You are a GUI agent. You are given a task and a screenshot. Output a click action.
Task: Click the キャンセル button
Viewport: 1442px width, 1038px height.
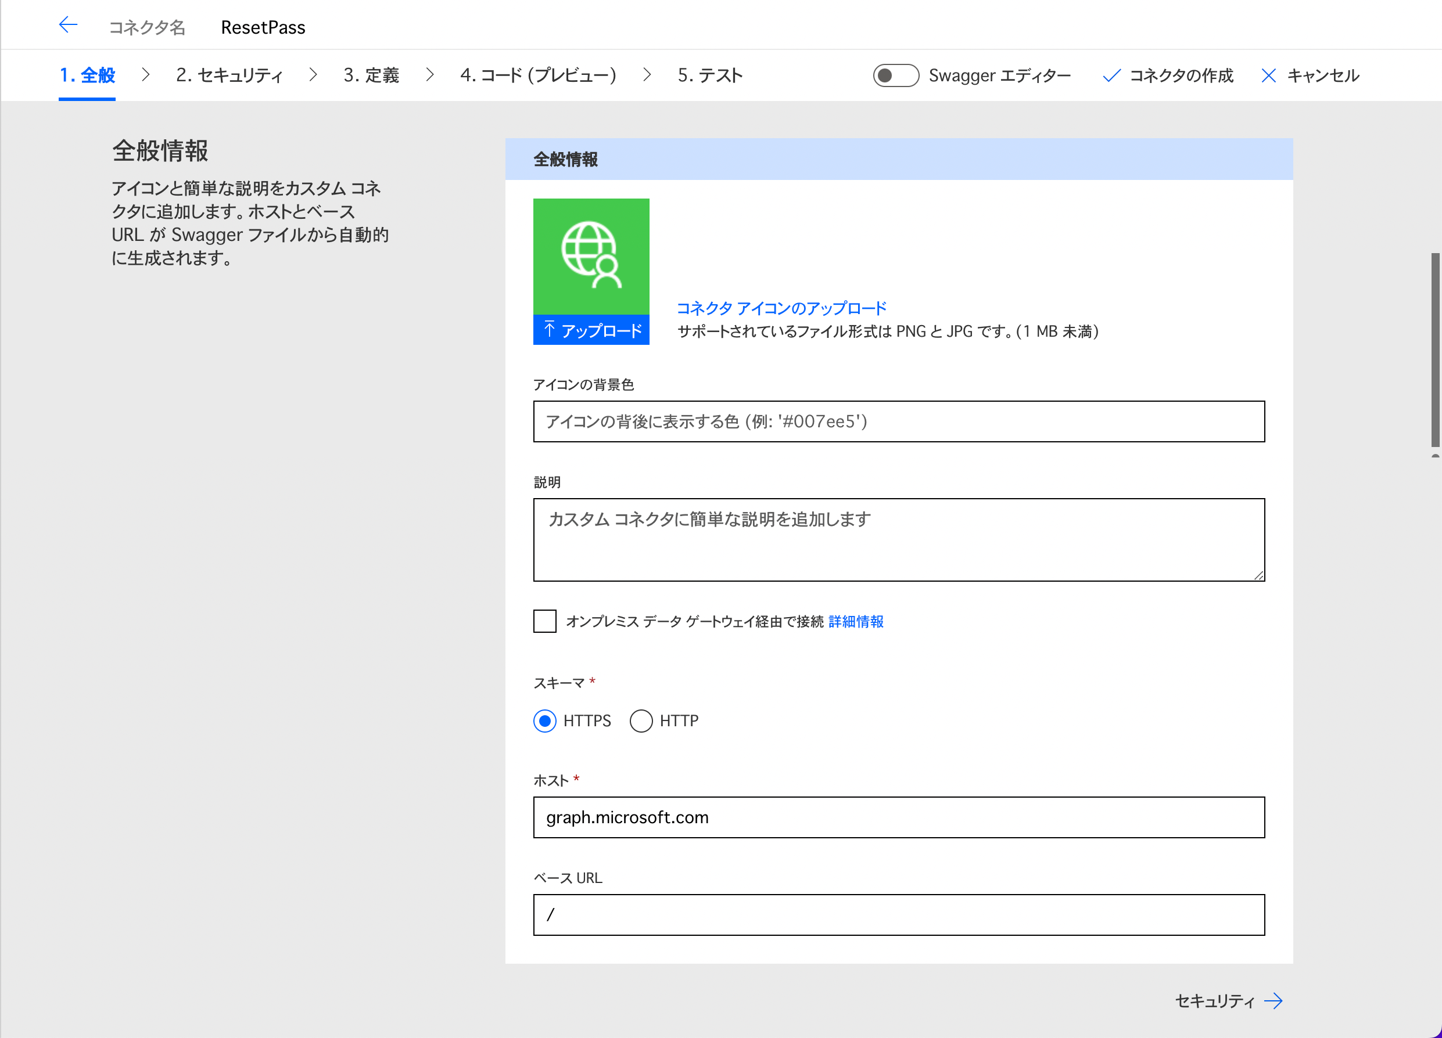point(1310,75)
